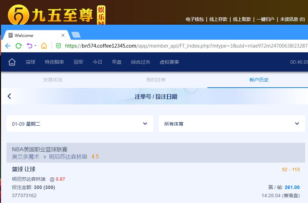Click the 电子钱包 link
This screenshot has height=203, width=308.
195,19
